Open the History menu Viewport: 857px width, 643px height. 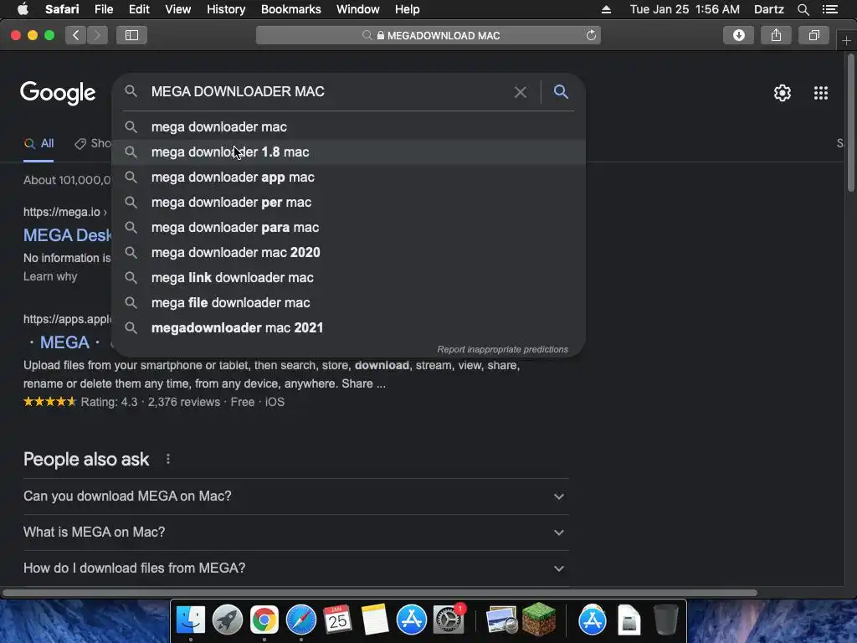point(226,9)
